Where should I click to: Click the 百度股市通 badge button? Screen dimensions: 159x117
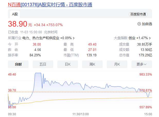click(138, 14)
